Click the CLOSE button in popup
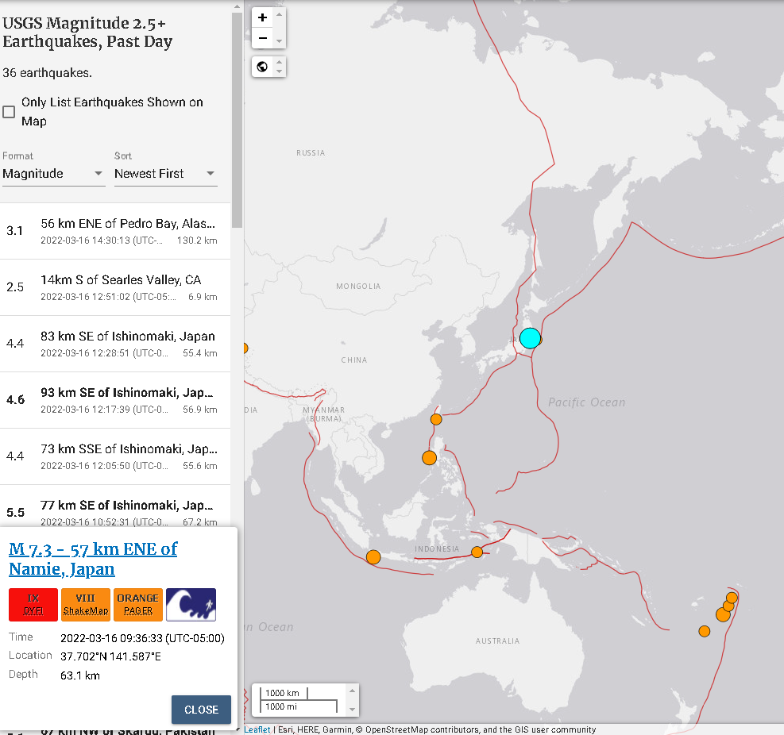This screenshot has height=735, width=784. [201, 710]
